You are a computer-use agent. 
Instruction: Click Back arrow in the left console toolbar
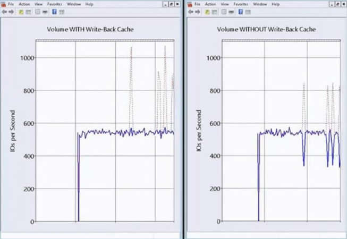(x=4, y=11)
